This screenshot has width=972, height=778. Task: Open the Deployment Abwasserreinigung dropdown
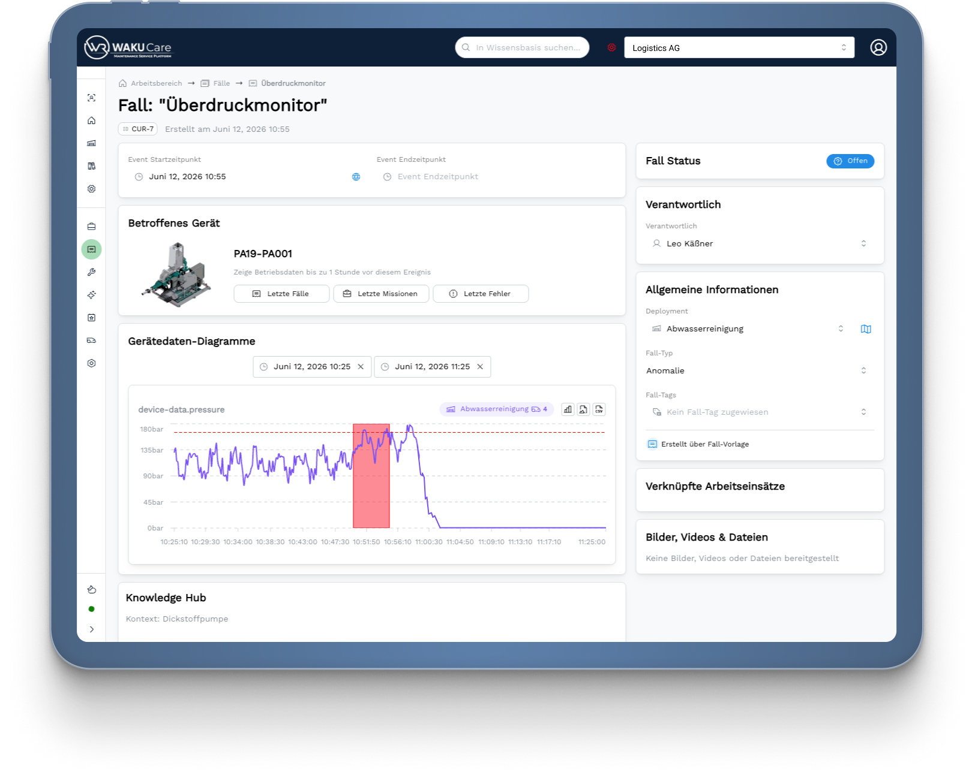coord(749,328)
